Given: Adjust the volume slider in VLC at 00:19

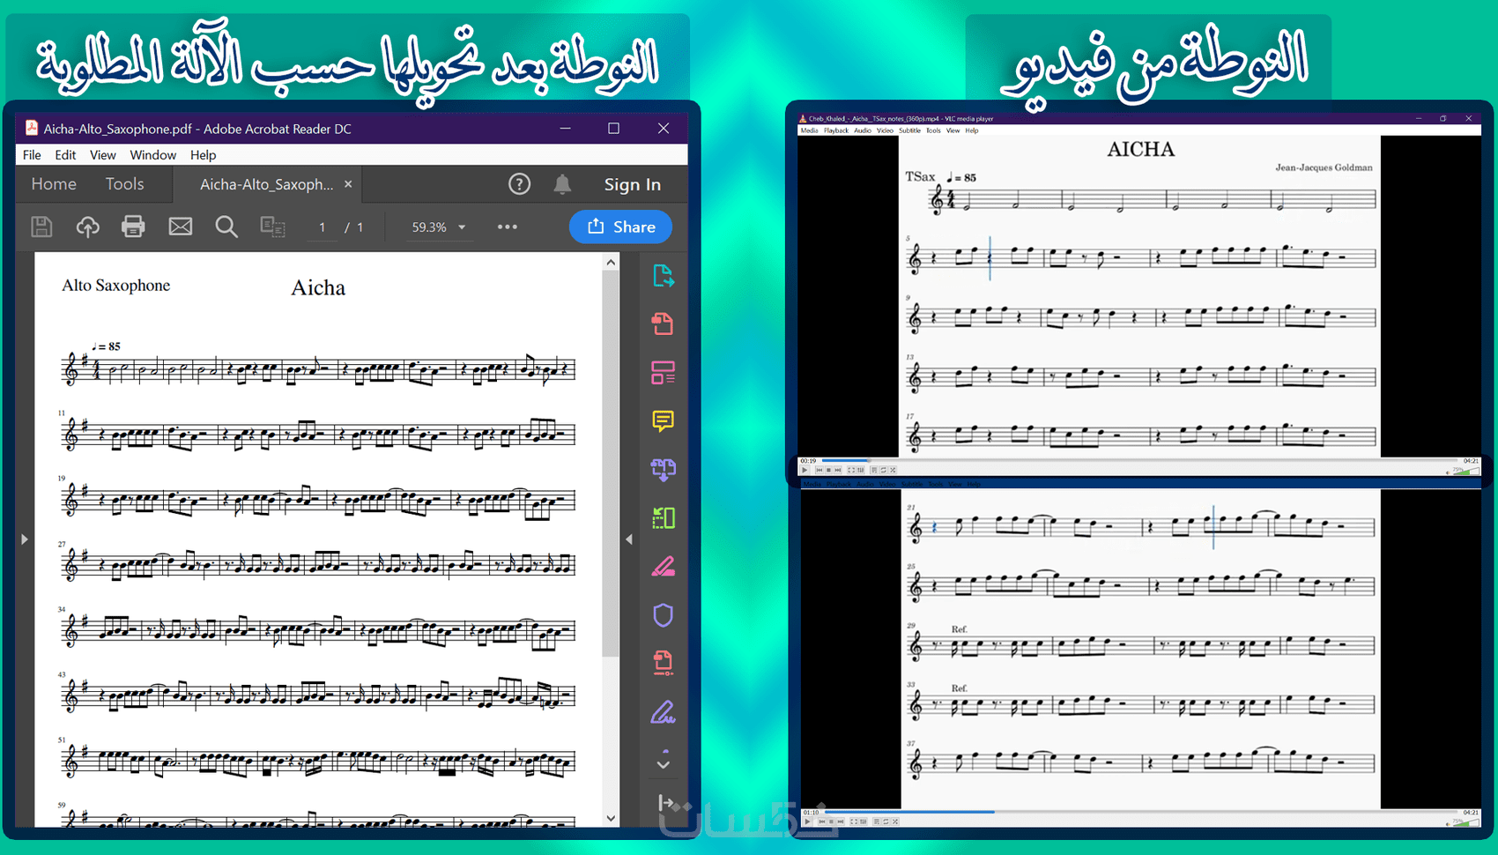Looking at the screenshot, I should tap(1465, 472).
